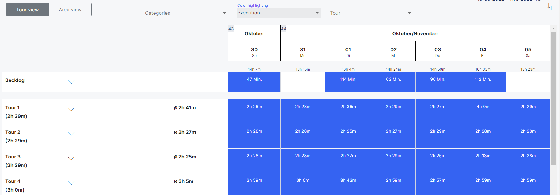Select day header 04 Fr
This screenshot has height=195, width=560.
[483, 52]
